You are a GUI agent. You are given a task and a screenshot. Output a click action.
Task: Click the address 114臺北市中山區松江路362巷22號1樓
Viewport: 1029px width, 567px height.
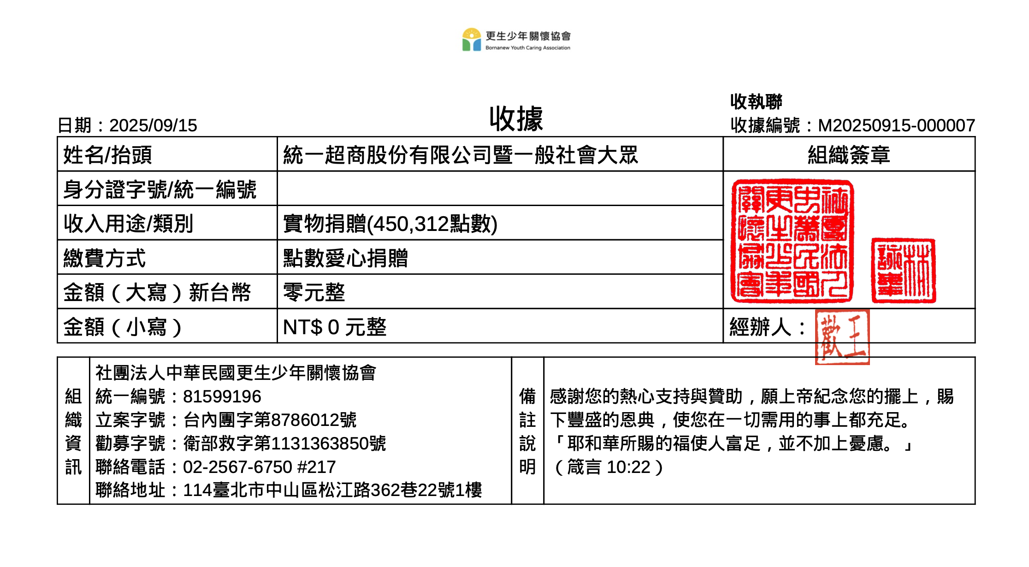332,490
